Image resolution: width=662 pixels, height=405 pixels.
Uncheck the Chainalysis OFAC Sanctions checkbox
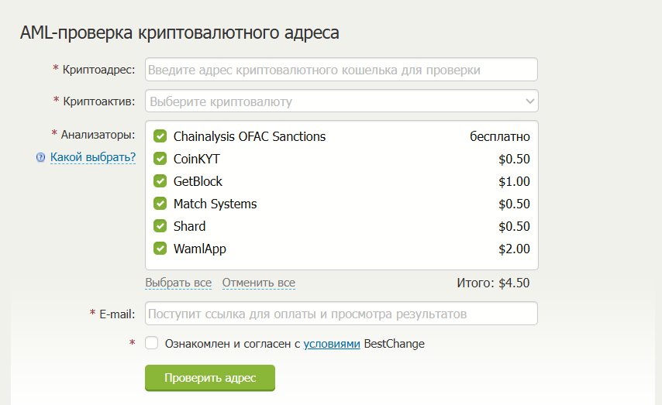[x=160, y=136]
